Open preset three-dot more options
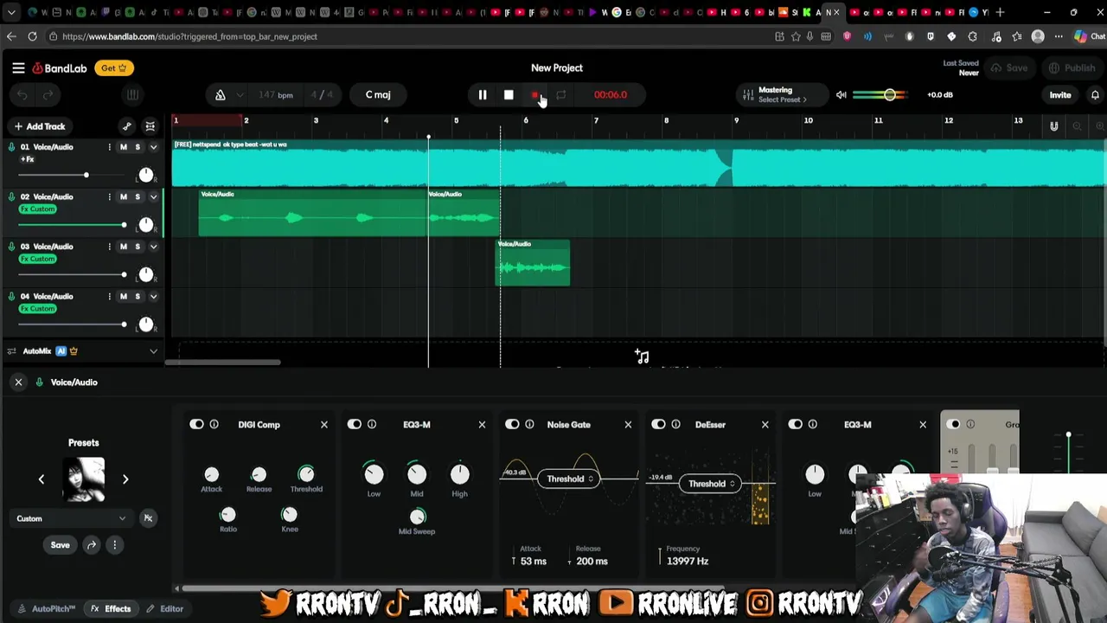This screenshot has height=623, width=1107. tap(114, 545)
